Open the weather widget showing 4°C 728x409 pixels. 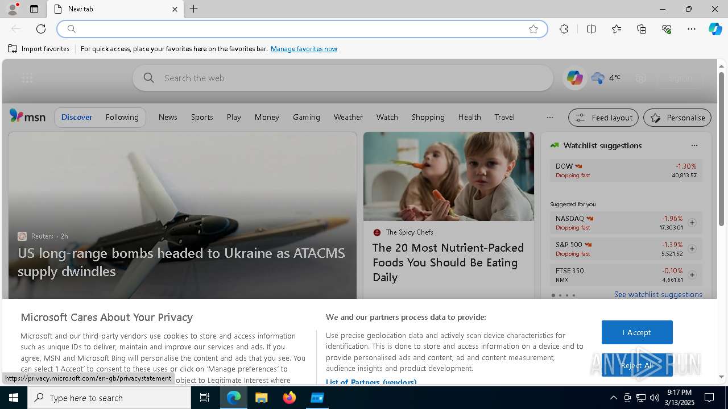tap(606, 78)
